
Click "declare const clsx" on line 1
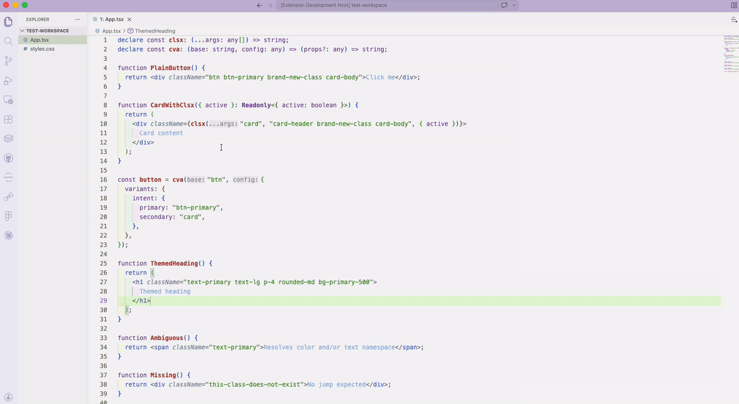(150, 39)
